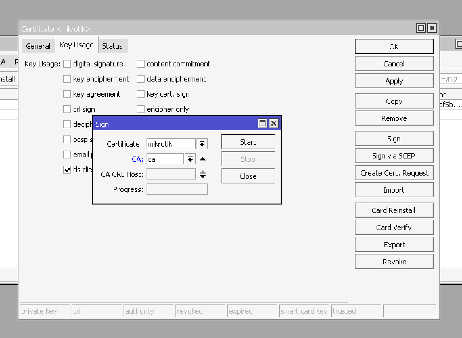Close the Certificate mikrotik window
Image resolution: width=462 pixels, height=338 pixels.
pyautogui.click(x=432, y=28)
